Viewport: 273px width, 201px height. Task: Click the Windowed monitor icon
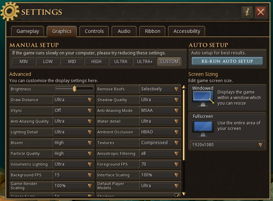pos(203,99)
